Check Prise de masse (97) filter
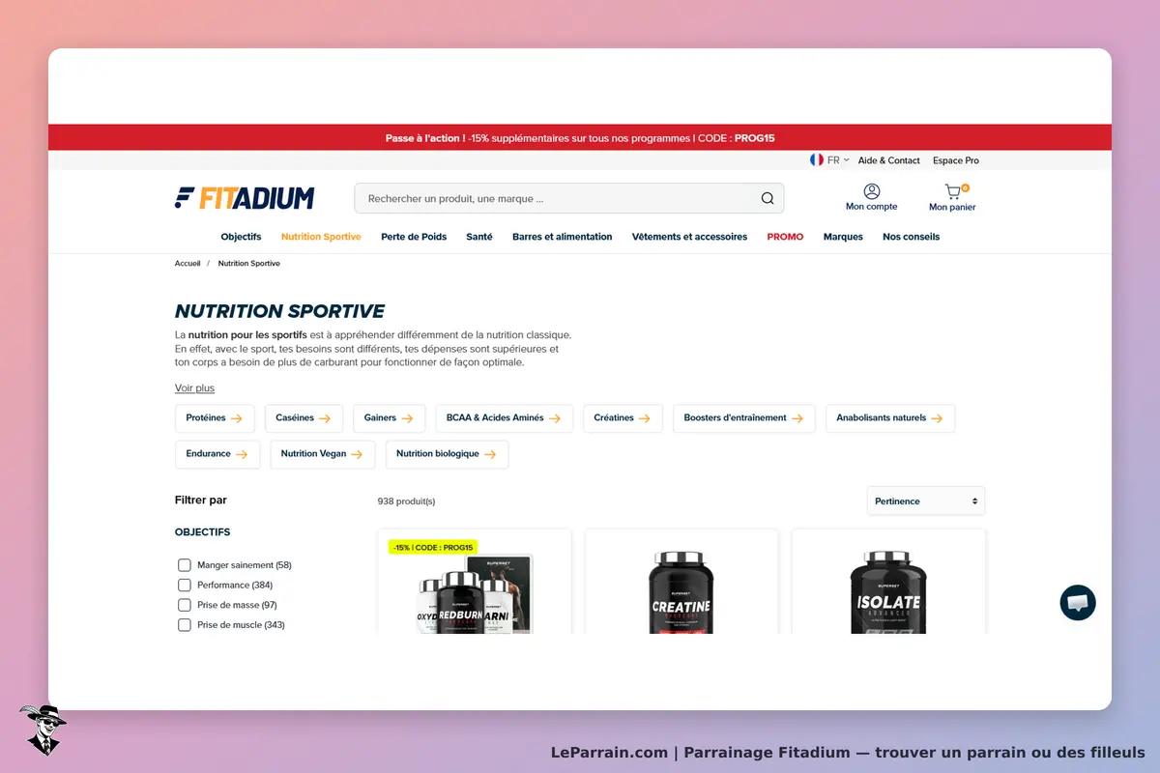This screenshot has height=773, width=1160. click(185, 605)
